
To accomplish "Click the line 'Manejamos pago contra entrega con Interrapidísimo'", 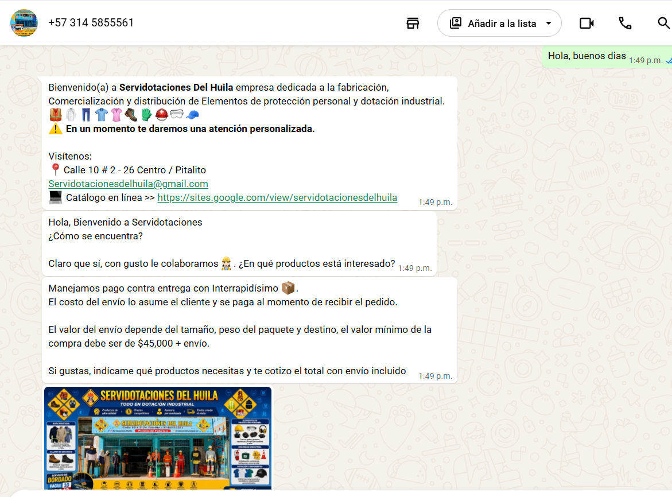I will [164, 288].
